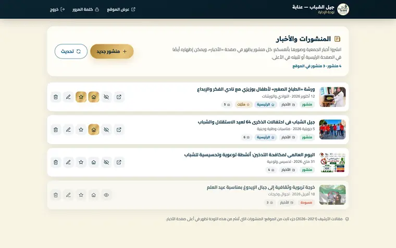Delete the مكافحة التدخين post
Viewport: 396px width, 248px height.
click(56, 162)
